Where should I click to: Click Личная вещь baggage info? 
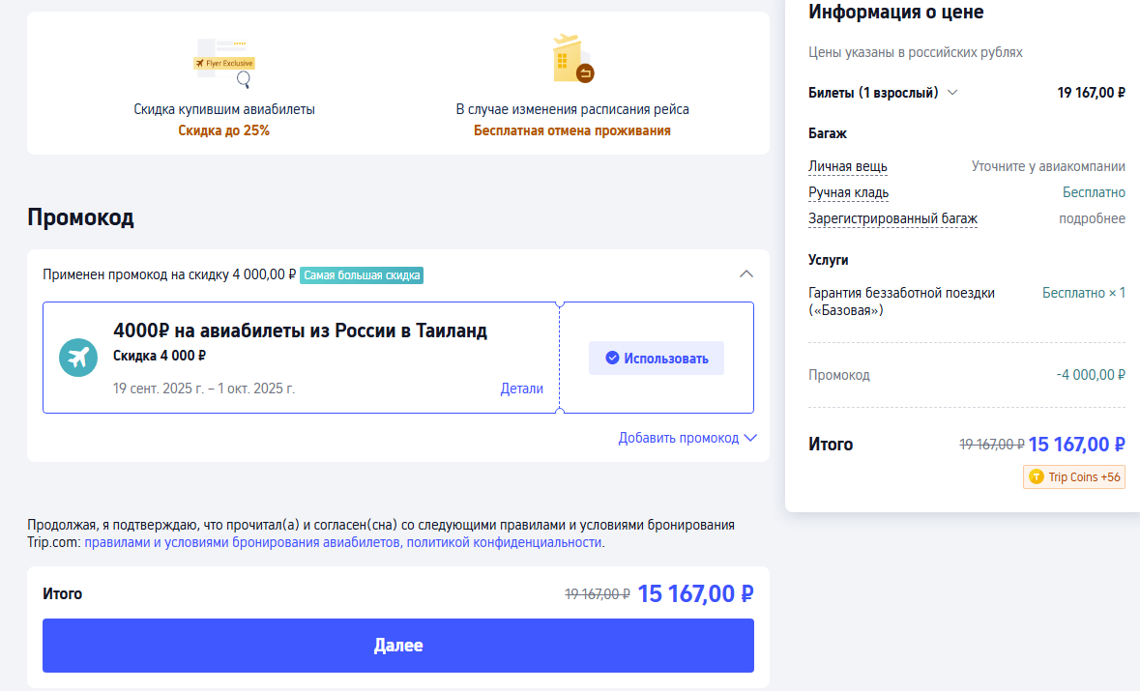[x=847, y=166]
